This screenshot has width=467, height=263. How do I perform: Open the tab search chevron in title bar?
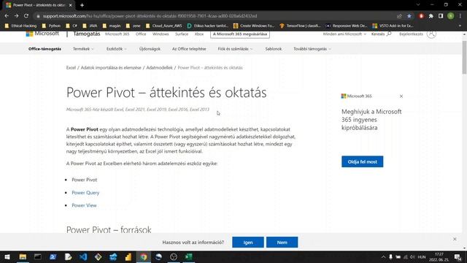[x=418, y=5]
